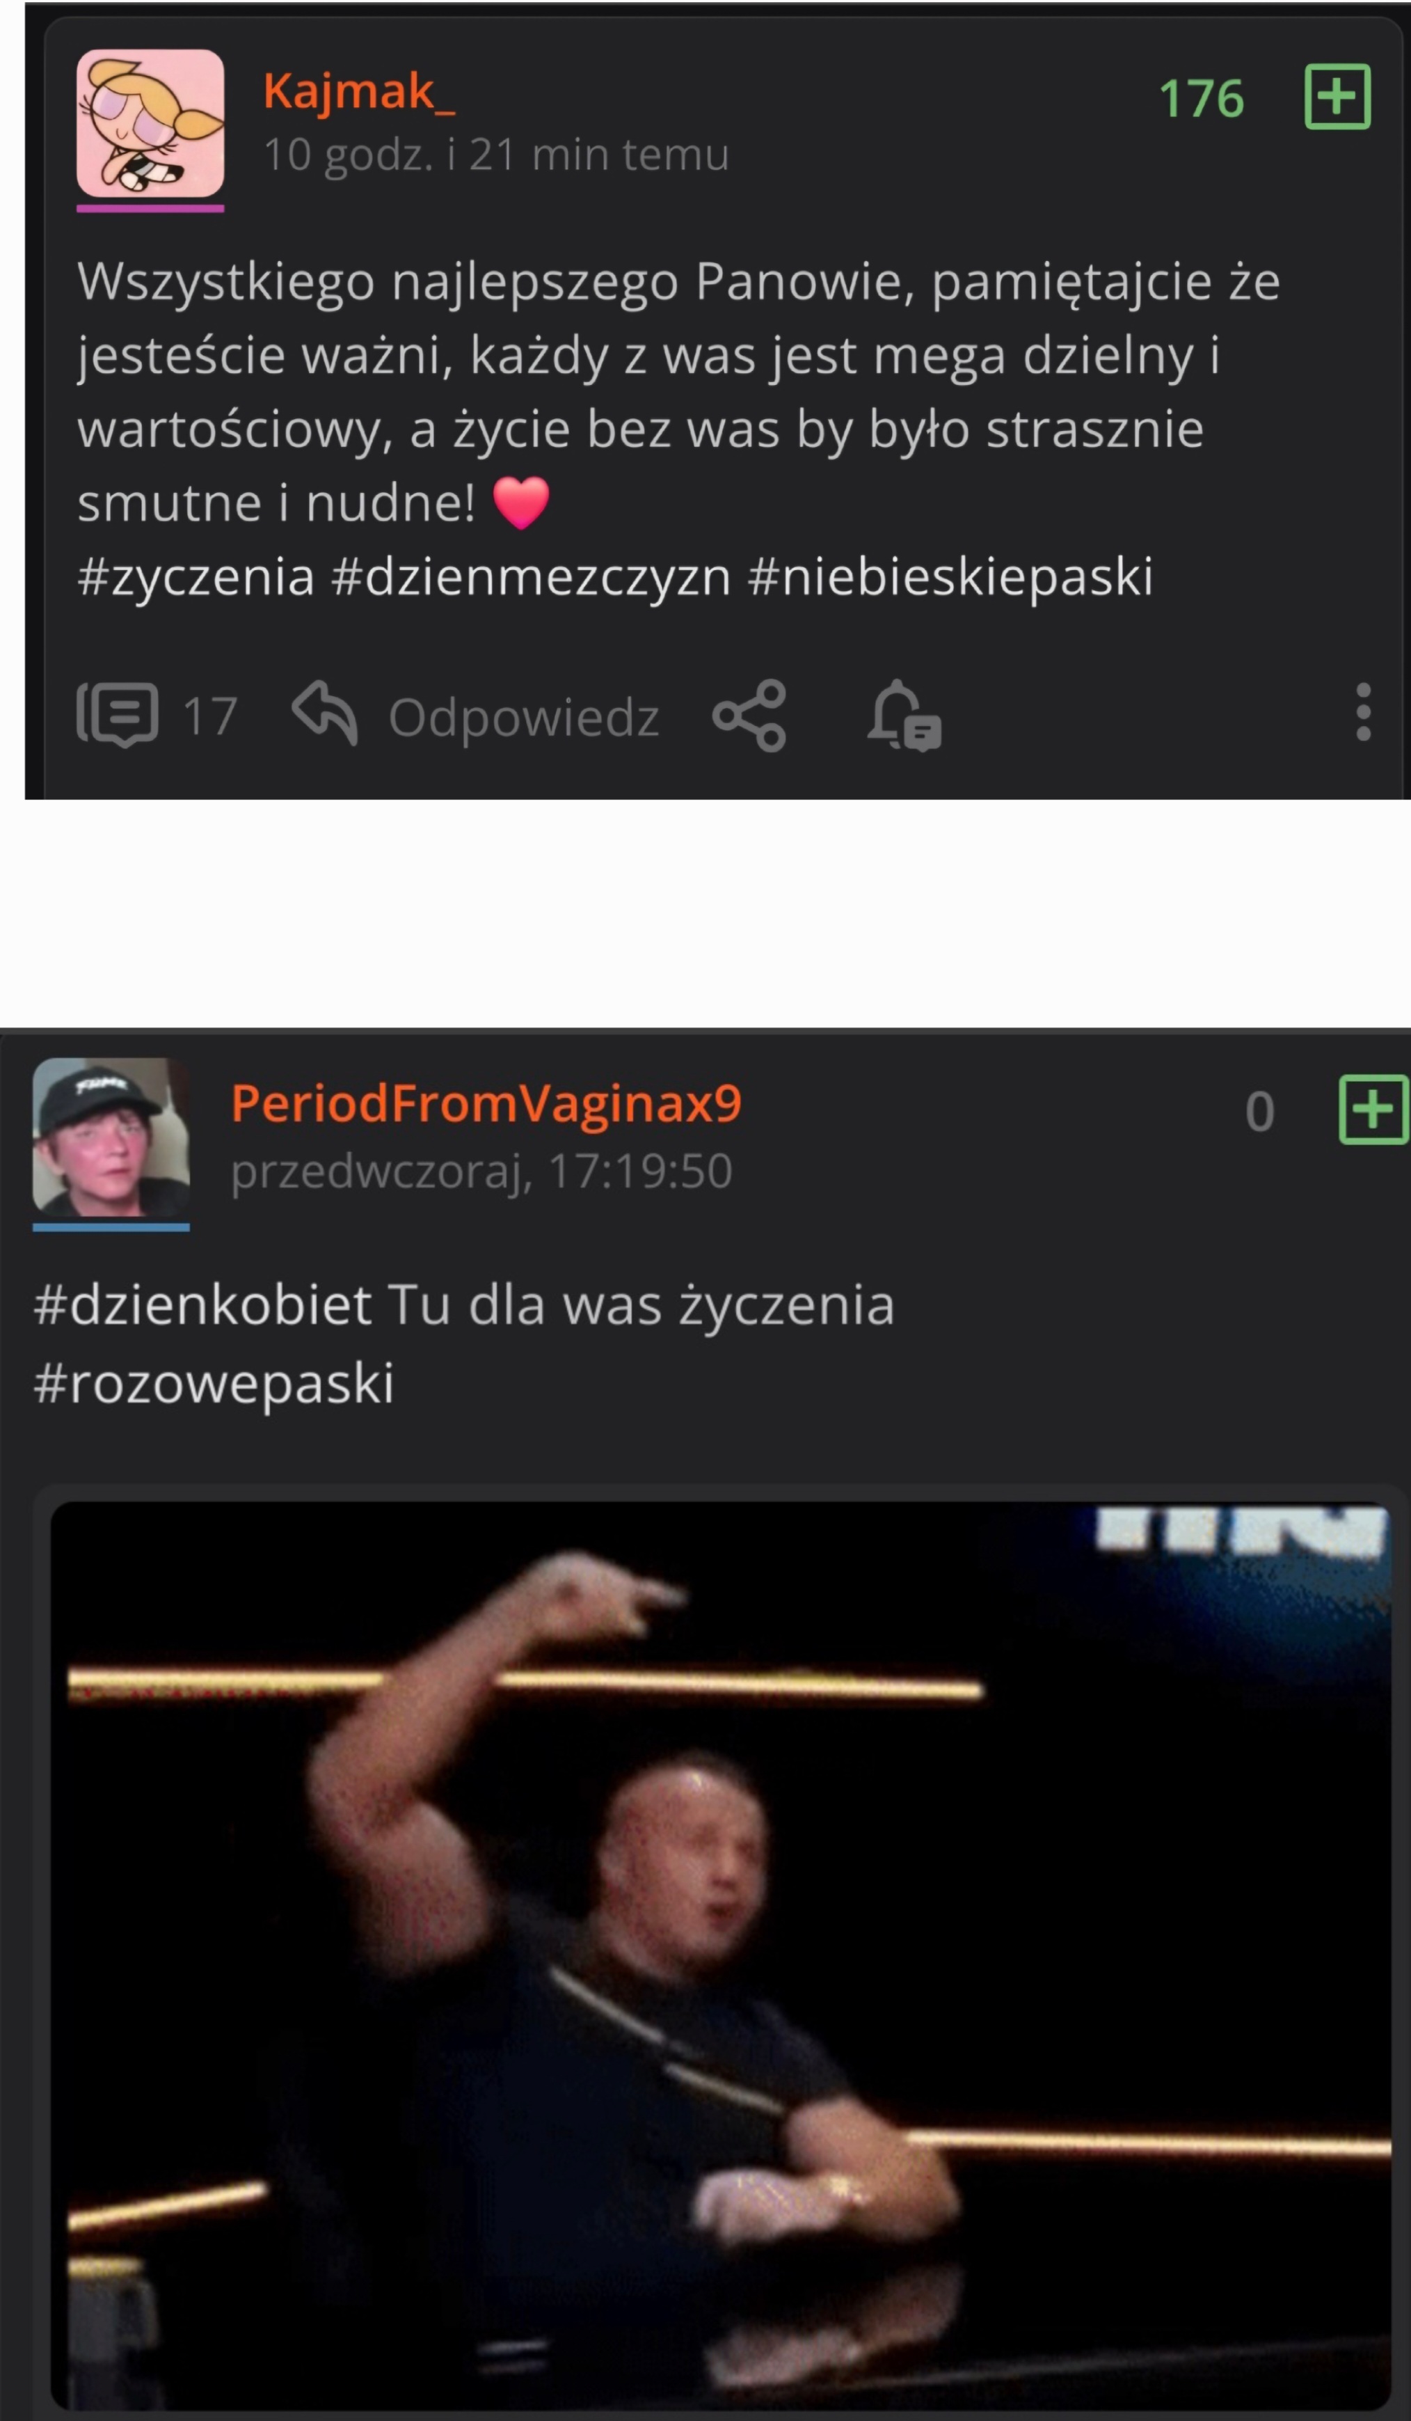Open comments icon showing 17 replies
The width and height of the screenshot is (1411, 2421).
(x=117, y=715)
